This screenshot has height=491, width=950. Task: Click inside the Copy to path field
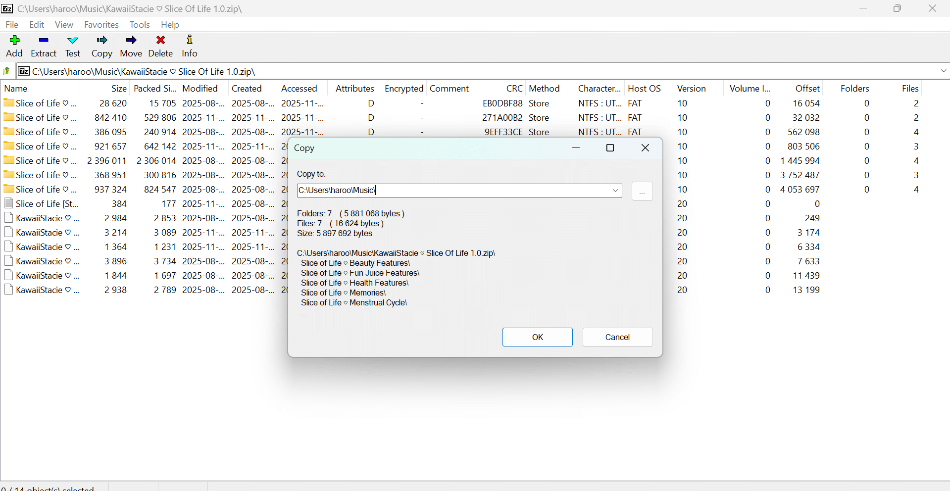tap(446, 191)
